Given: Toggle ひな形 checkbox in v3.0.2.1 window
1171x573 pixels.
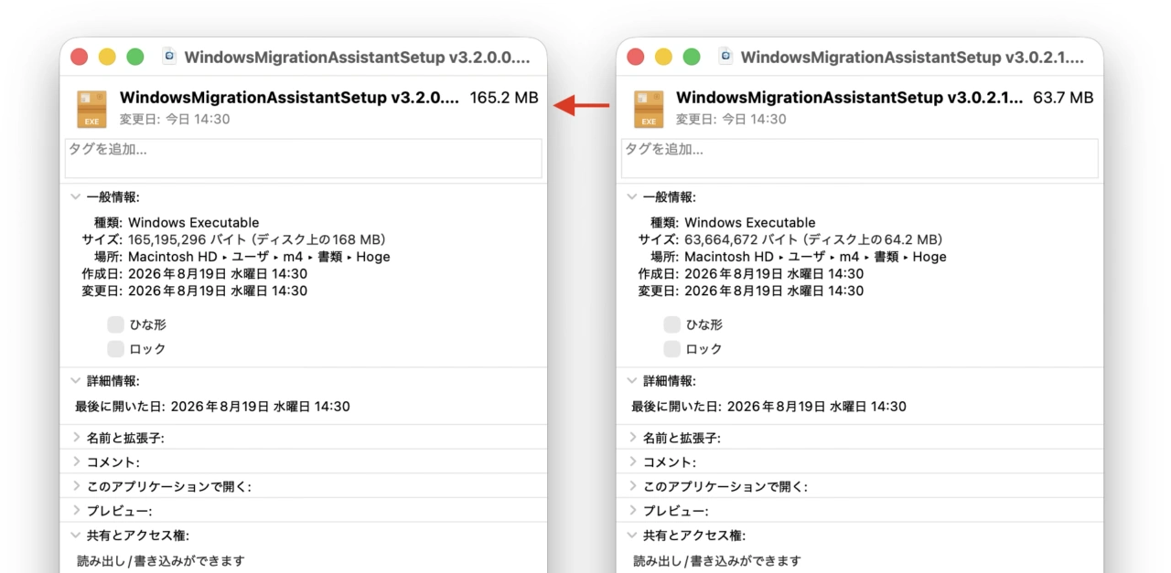Looking at the screenshot, I should 671,324.
